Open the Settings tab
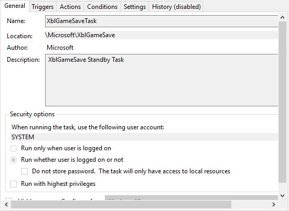Image resolution: width=289 pixels, height=211 pixels. tap(135, 7)
